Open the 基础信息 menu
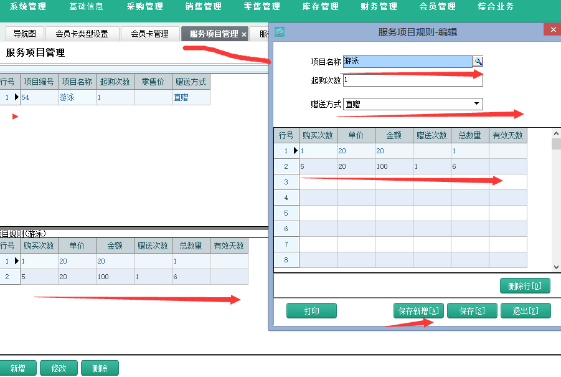Screen dimensions: 561x377 86,6
